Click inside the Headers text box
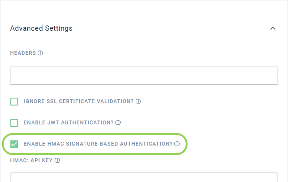 coord(144,76)
